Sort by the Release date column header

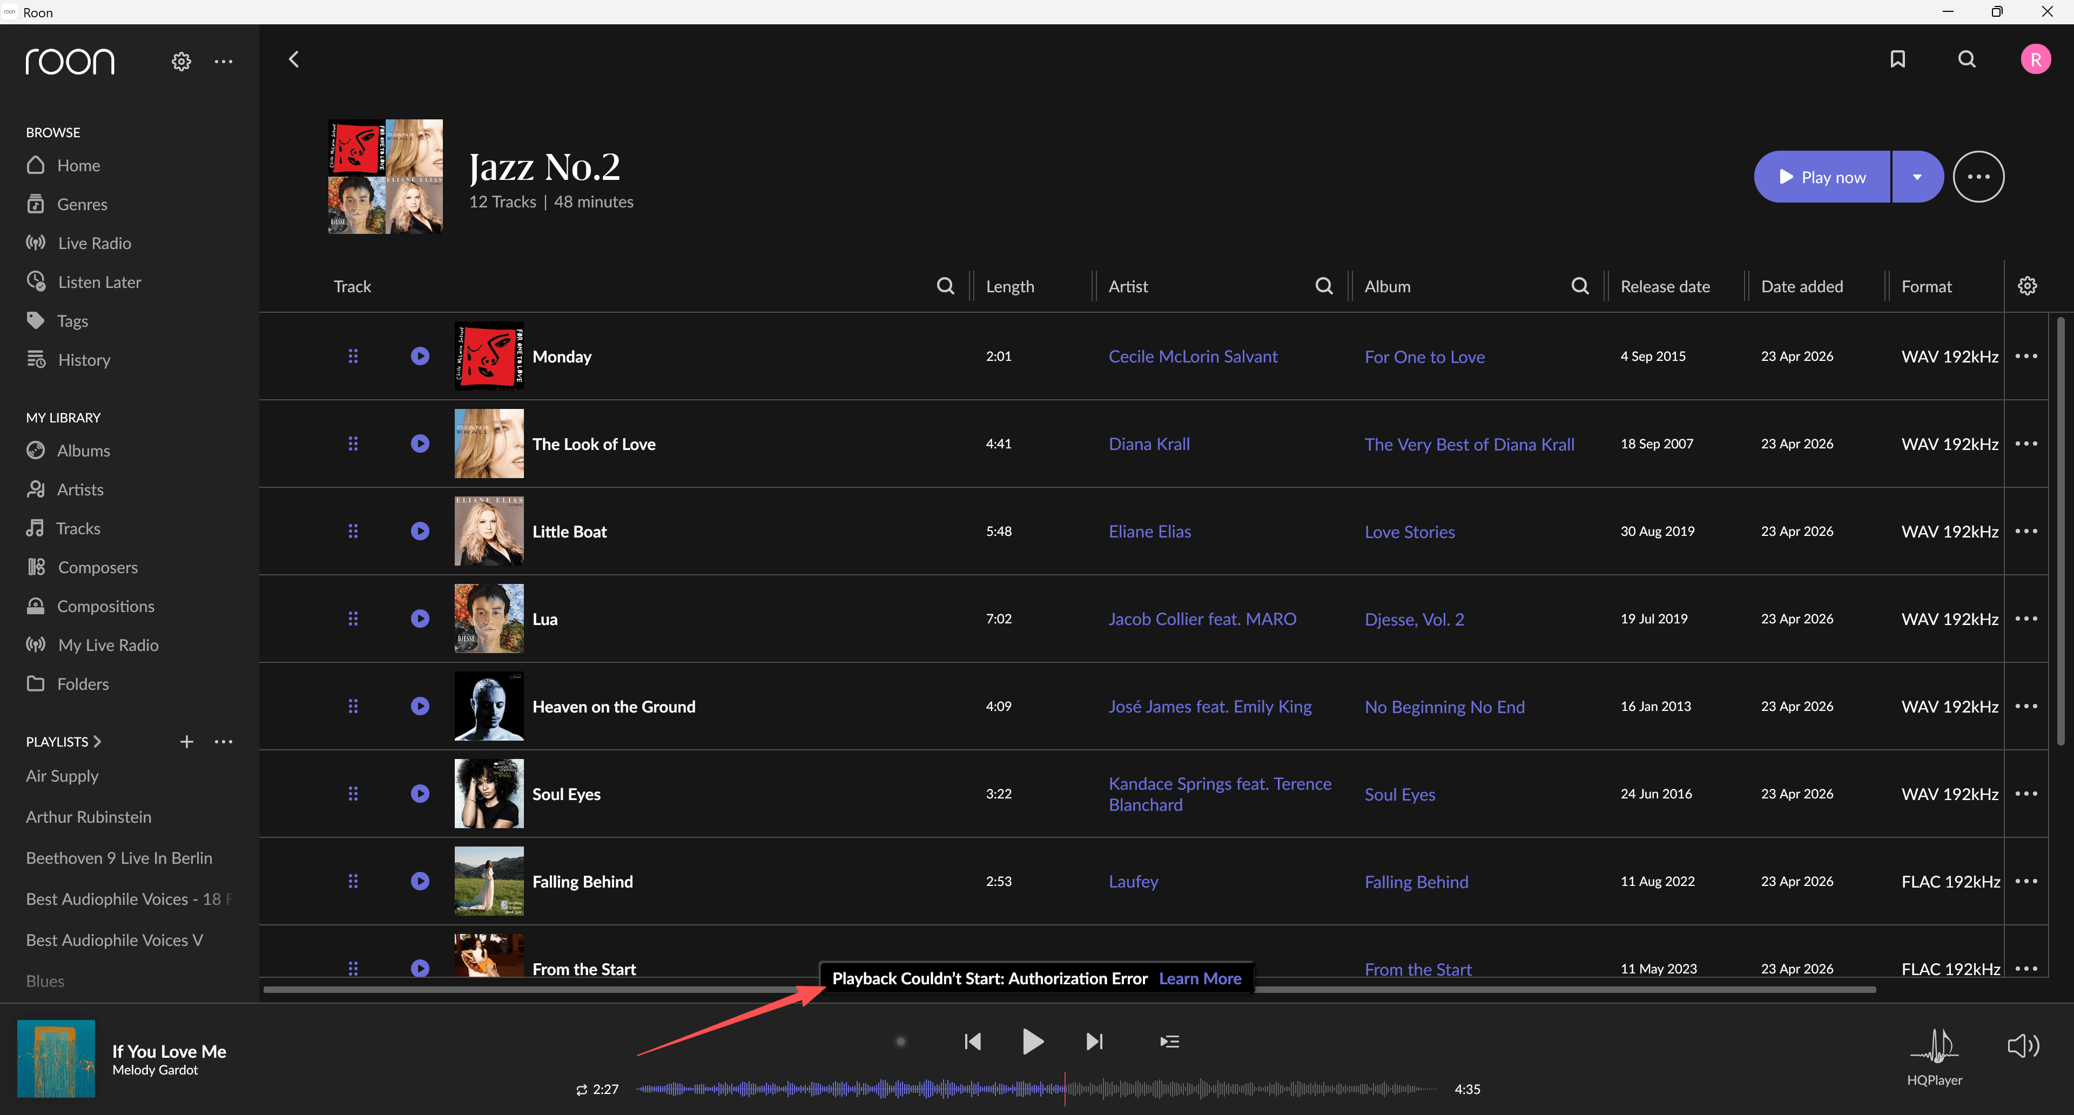(1665, 286)
